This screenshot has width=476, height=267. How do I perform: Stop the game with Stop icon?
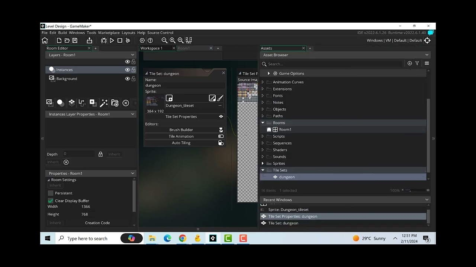[x=120, y=40]
